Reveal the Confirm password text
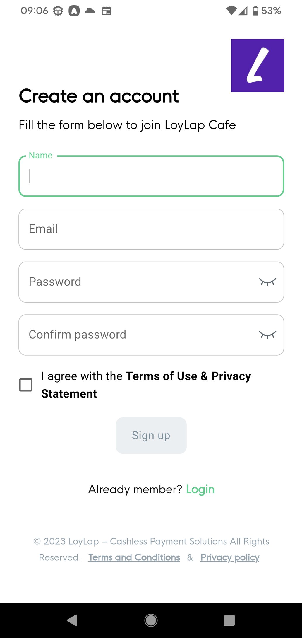Image resolution: width=302 pixels, height=638 pixels. 267,335
